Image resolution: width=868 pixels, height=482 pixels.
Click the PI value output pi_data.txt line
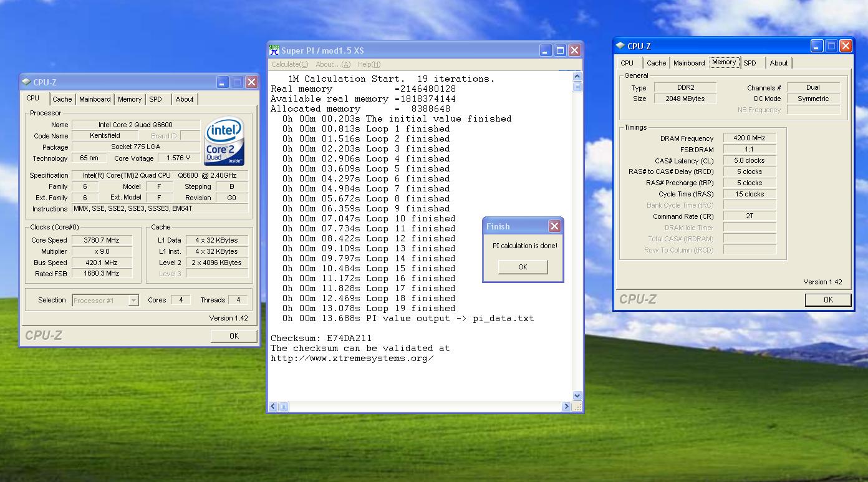coord(408,319)
